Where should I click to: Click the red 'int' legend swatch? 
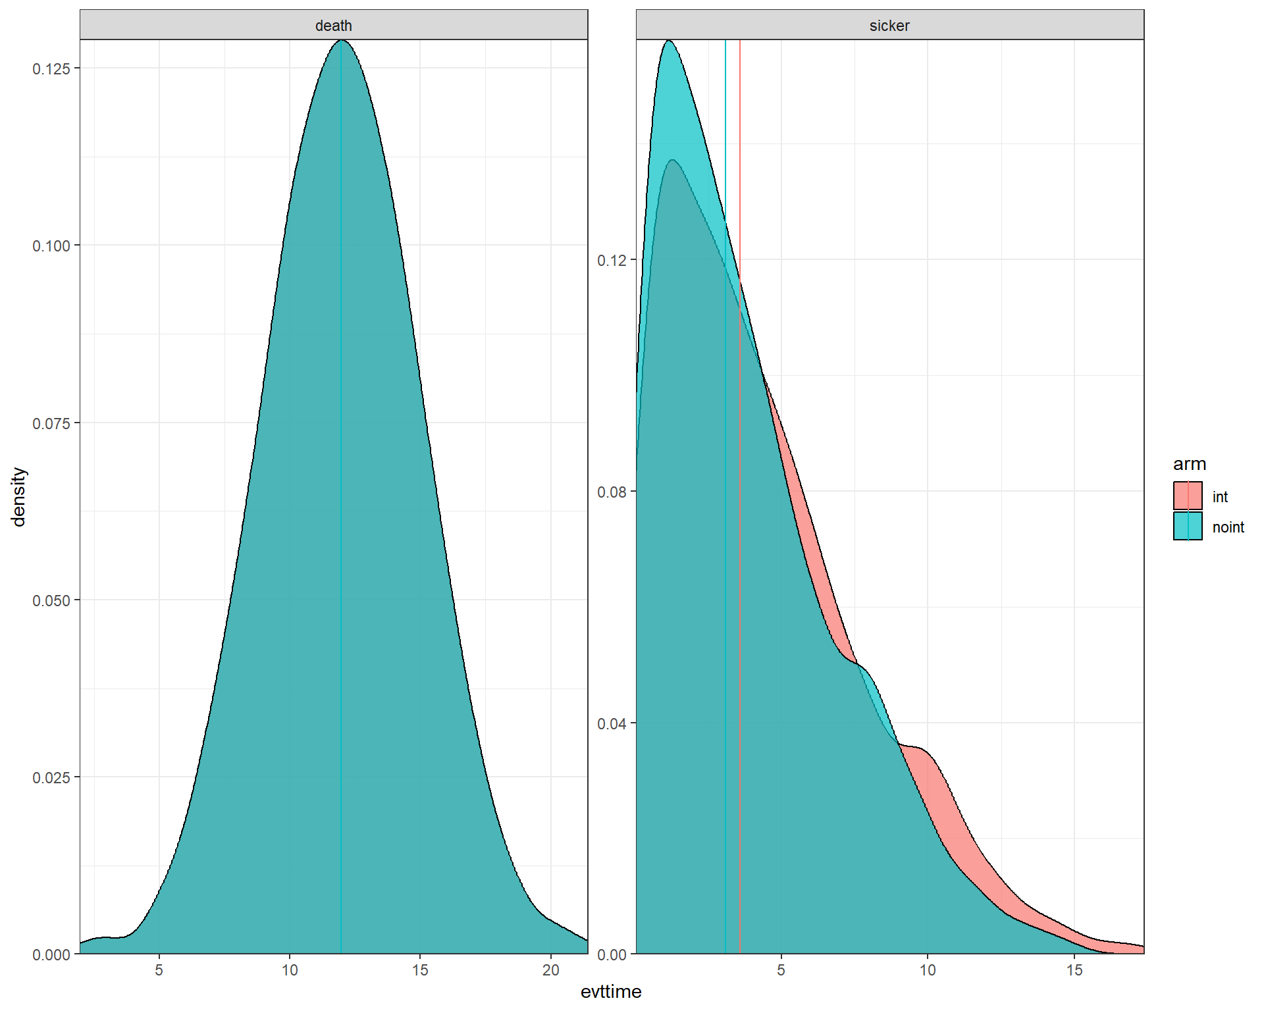pos(1188,496)
